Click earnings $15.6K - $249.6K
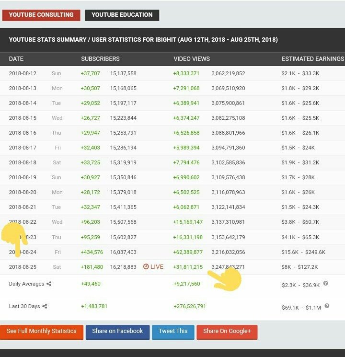The width and height of the screenshot is (345, 357). pyautogui.click(x=303, y=252)
